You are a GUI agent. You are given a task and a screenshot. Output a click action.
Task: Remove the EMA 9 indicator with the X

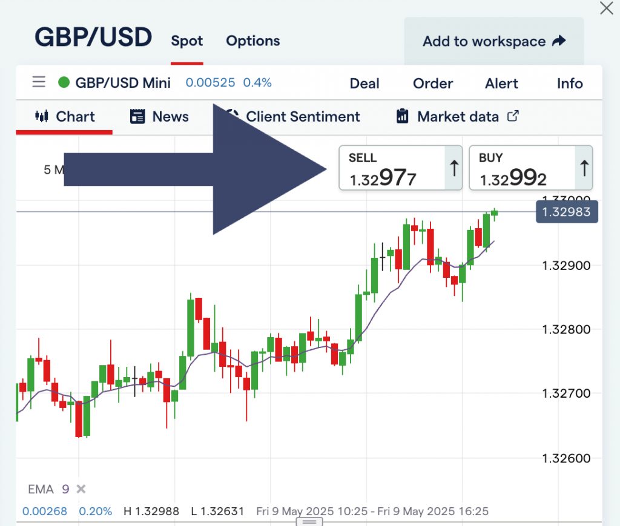81,489
